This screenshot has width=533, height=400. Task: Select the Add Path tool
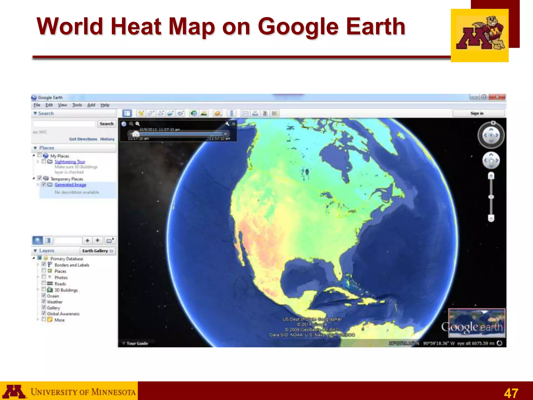161,113
